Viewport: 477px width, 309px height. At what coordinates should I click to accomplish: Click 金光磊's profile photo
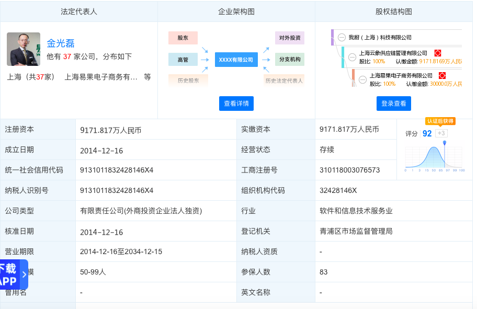[x=24, y=49]
